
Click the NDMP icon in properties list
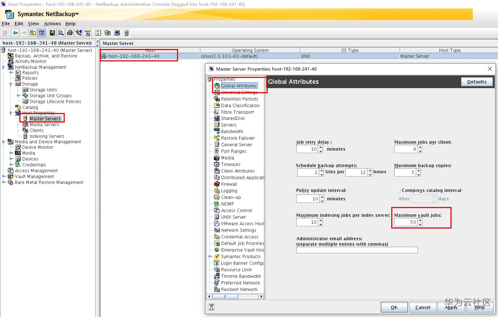(217, 204)
